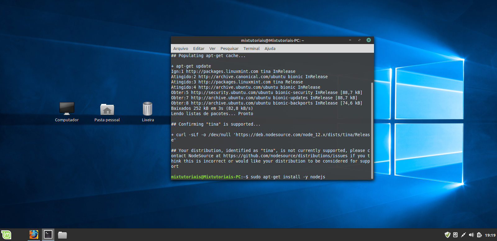Click the 'Ign:1 http://packages.linuxmint.com' line
Viewport: 497px width, 241px height.
point(233,71)
